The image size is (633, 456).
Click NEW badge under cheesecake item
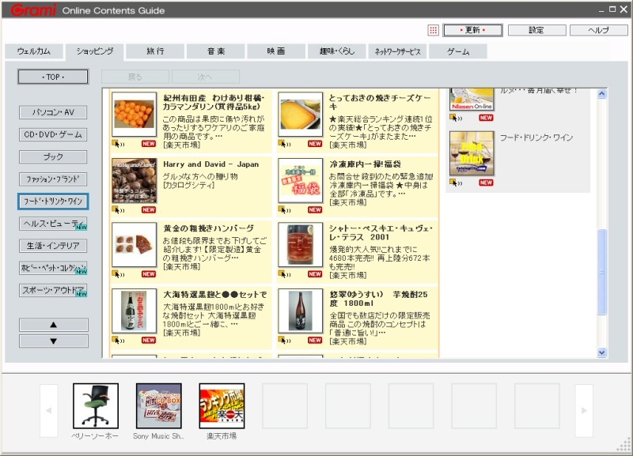(x=315, y=144)
